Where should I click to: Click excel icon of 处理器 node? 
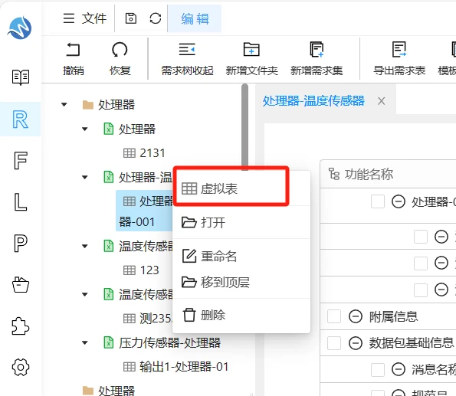(109, 129)
